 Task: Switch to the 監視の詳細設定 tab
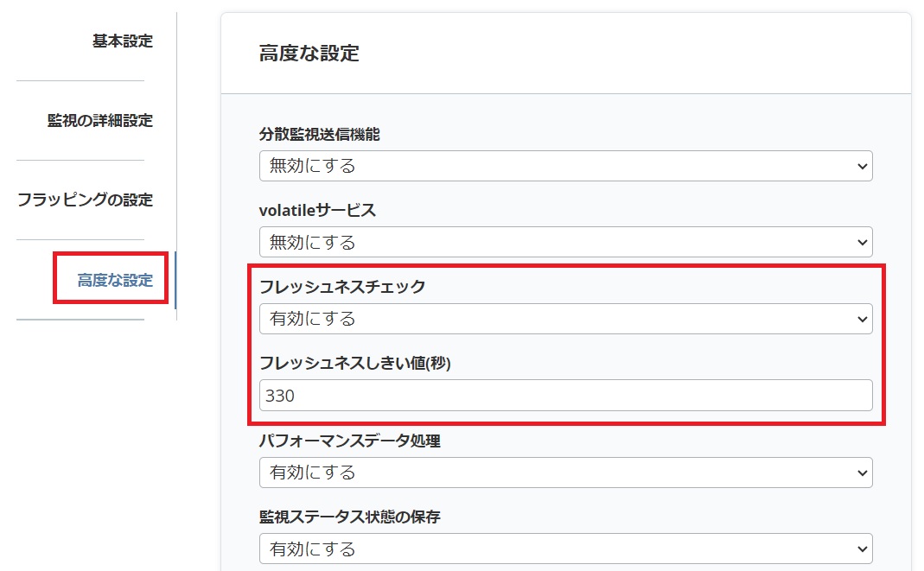coord(101,121)
